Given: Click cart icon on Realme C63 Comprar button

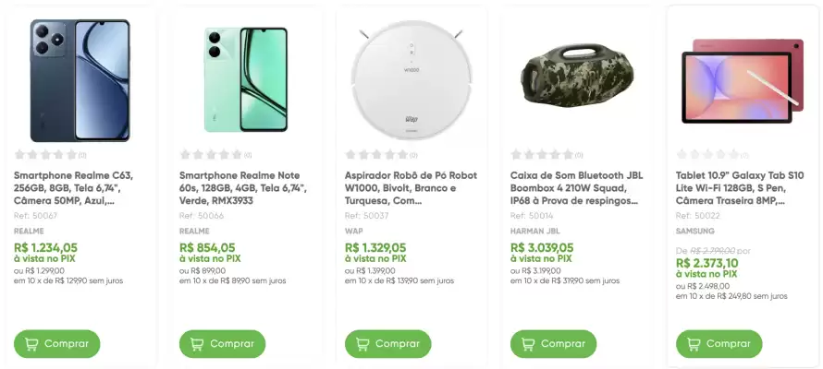Looking at the screenshot, I should 32,344.
